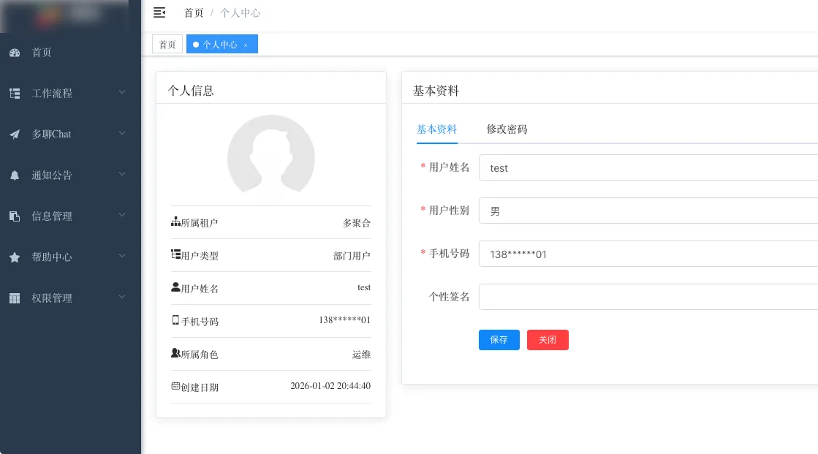This screenshot has width=818, height=454.
Task: Switch to the 修改密码 tab
Action: (x=507, y=129)
